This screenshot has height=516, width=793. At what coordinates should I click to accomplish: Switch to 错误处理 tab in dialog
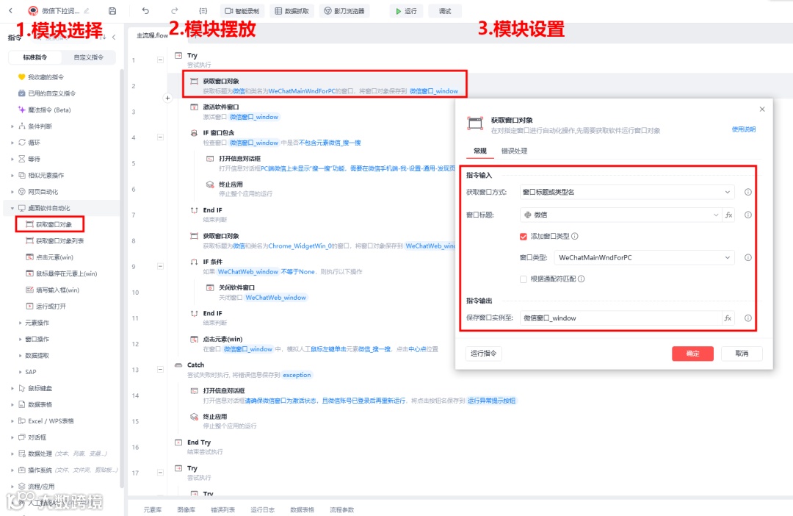pos(514,151)
